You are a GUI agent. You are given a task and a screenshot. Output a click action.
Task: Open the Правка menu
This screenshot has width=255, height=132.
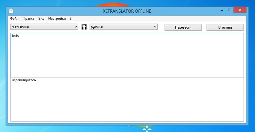(x=28, y=19)
